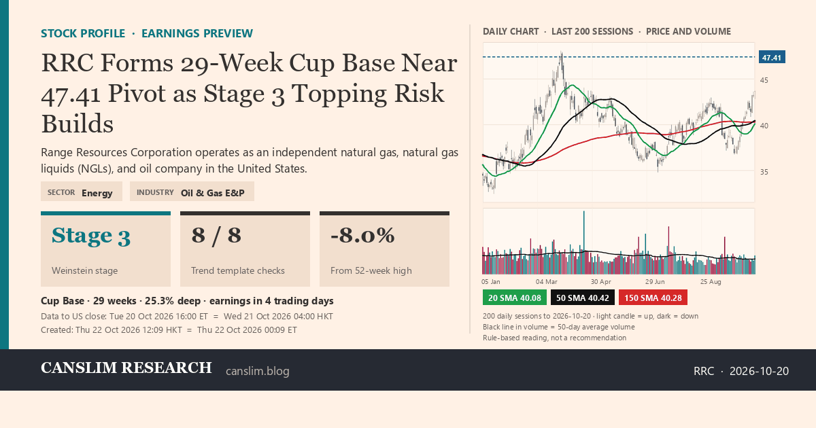
Task: Click the EARNINGS PREVIEW header label
Action: click(197, 33)
